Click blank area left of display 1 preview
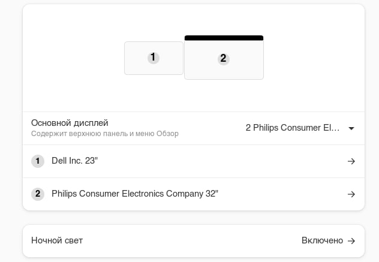The width and height of the screenshot is (379, 262). [72, 60]
